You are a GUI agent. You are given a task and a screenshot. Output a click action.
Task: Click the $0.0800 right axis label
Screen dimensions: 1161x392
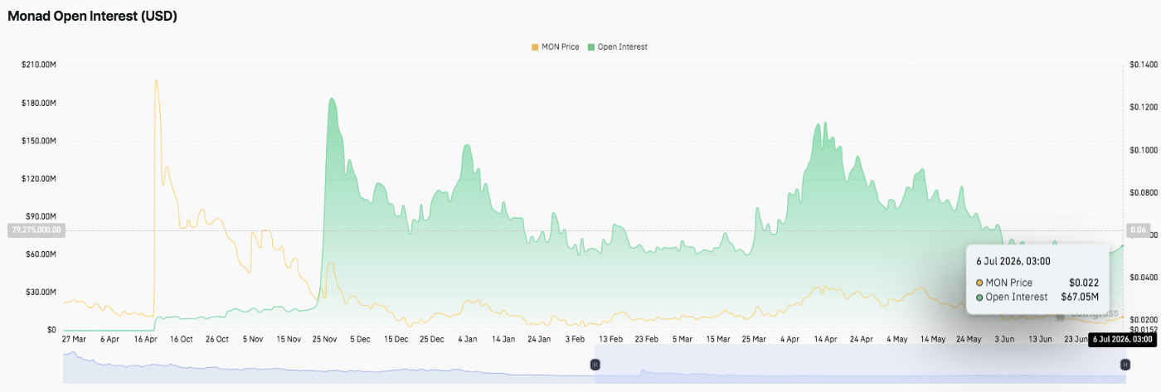point(1143,193)
